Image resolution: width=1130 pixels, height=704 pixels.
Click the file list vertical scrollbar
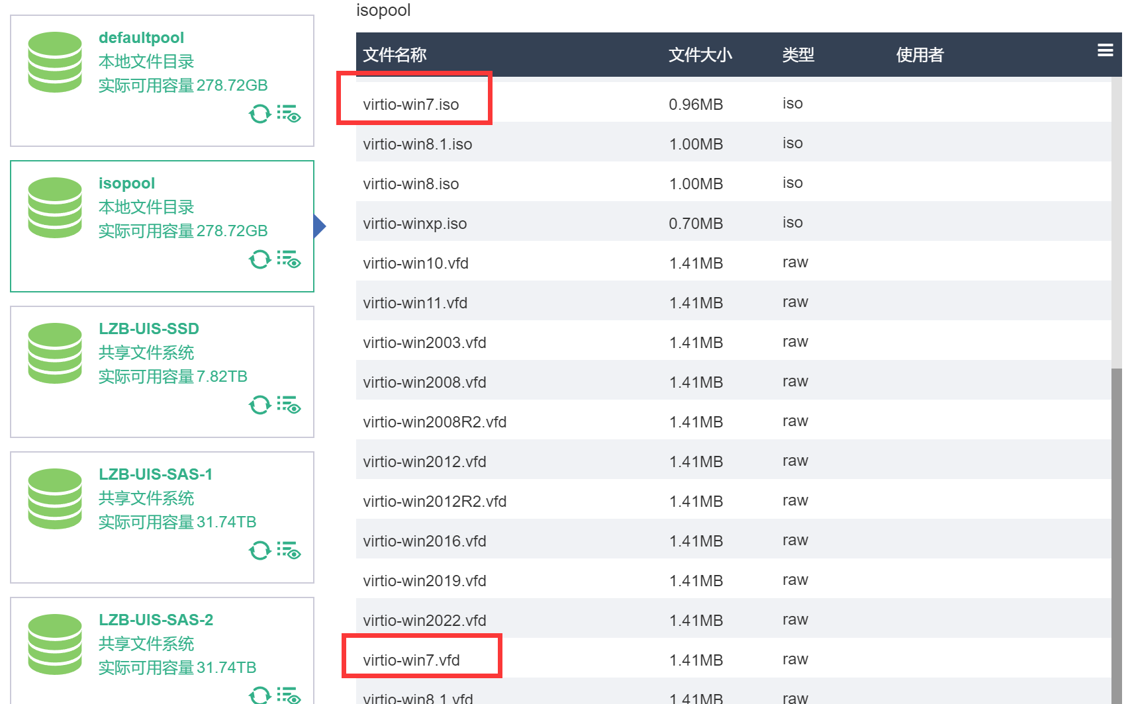pyautogui.click(x=1117, y=536)
